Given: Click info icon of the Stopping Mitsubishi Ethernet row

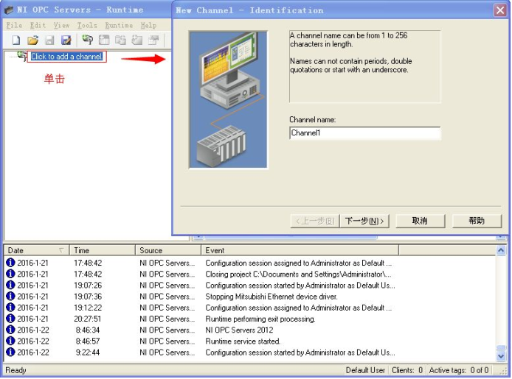Looking at the screenshot, I should [x=10, y=297].
